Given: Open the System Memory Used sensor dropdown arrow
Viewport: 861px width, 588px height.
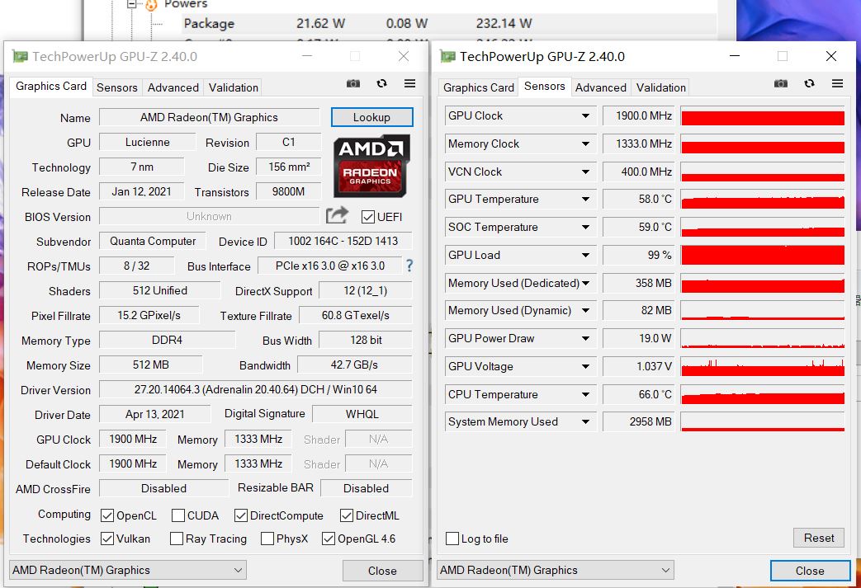Looking at the screenshot, I should click(x=586, y=421).
